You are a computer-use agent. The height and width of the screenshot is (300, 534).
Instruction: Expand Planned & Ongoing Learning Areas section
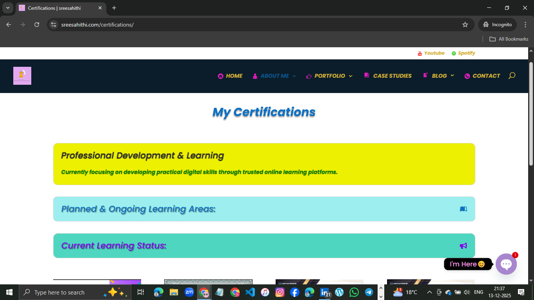264,209
